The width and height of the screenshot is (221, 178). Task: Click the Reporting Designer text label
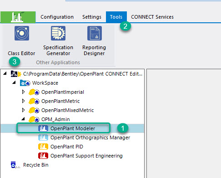click(94, 51)
